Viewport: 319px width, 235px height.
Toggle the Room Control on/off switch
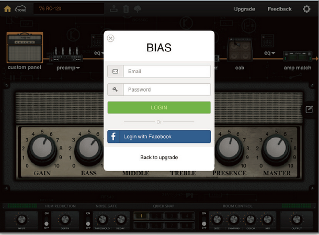click(204, 221)
